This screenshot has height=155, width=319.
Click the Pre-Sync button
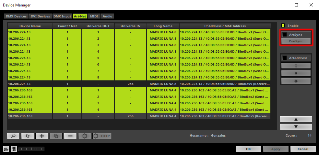296,41
